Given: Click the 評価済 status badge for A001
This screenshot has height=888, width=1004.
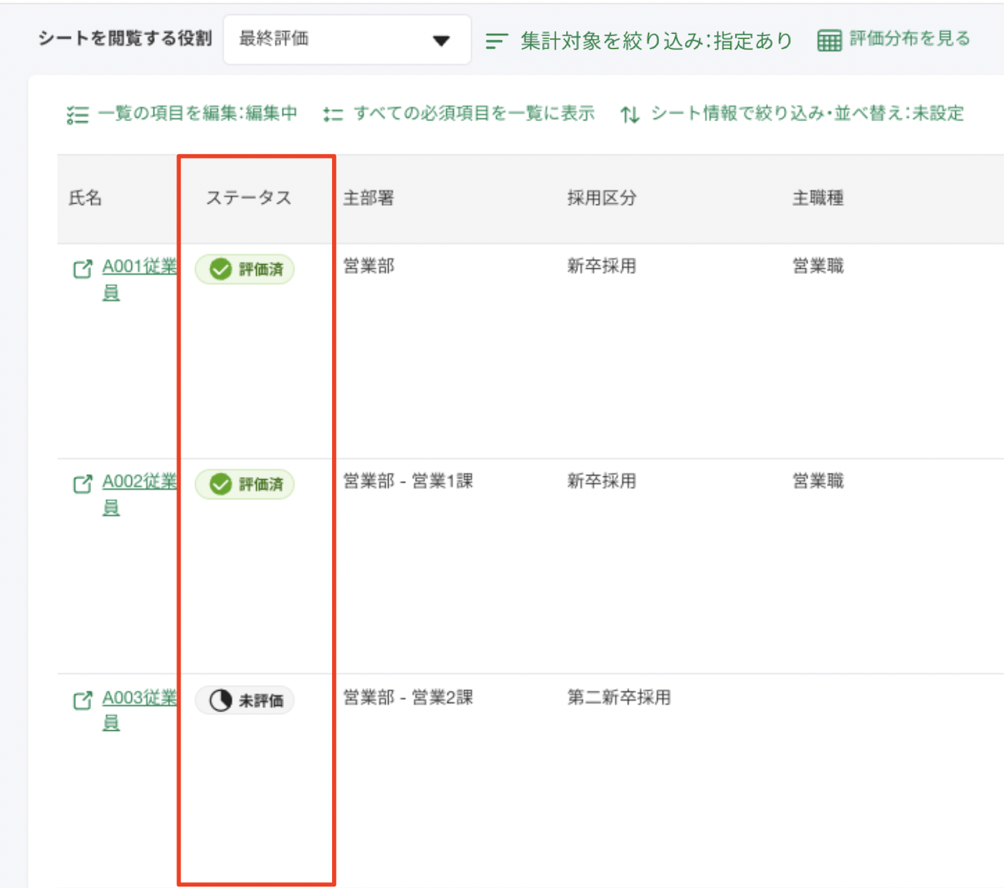Looking at the screenshot, I should pyautogui.click(x=245, y=270).
